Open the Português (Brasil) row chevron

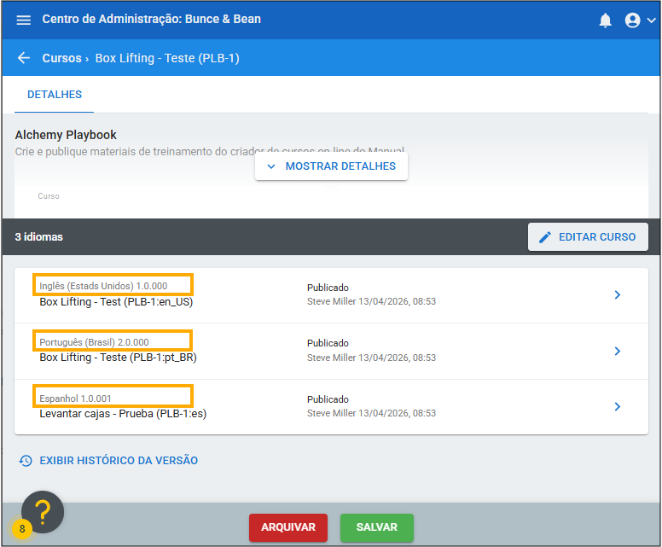pyautogui.click(x=618, y=351)
